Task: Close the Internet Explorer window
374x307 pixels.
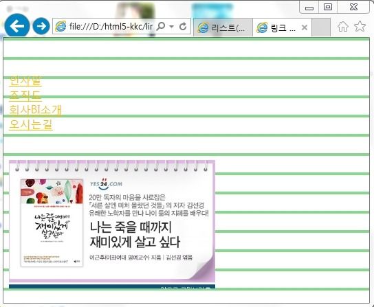Action: 353,7
